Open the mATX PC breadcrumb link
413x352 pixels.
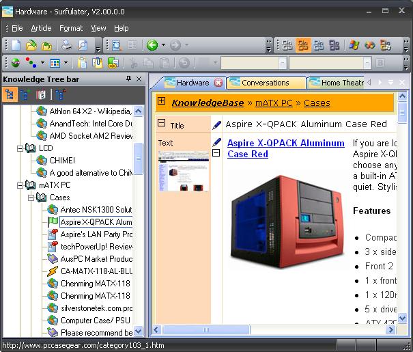(274, 103)
